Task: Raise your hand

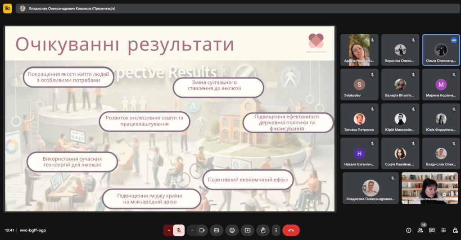Action: (x=263, y=230)
